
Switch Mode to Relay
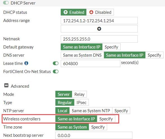tap(79, 94)
